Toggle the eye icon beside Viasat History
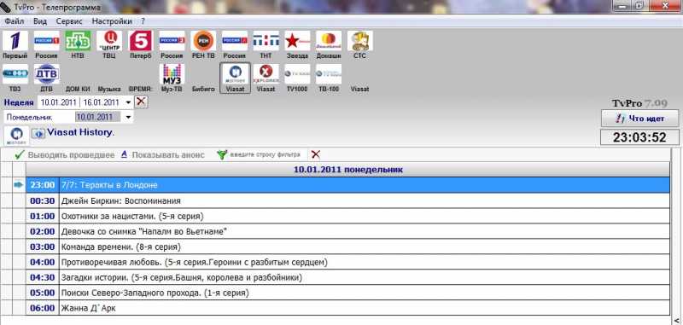This screenshot has width=683, height=325. (38, 134)
